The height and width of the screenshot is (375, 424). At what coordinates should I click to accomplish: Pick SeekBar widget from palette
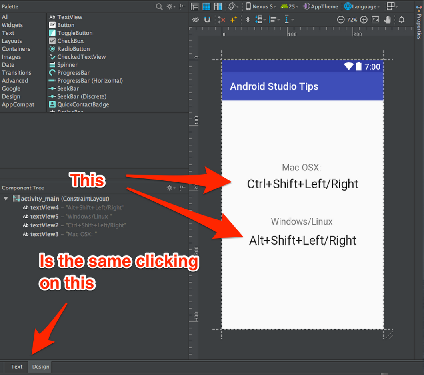[x=64, y=89]
